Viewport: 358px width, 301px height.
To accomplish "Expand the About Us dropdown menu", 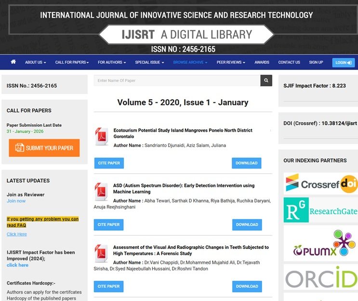I will tap(35, 63).
